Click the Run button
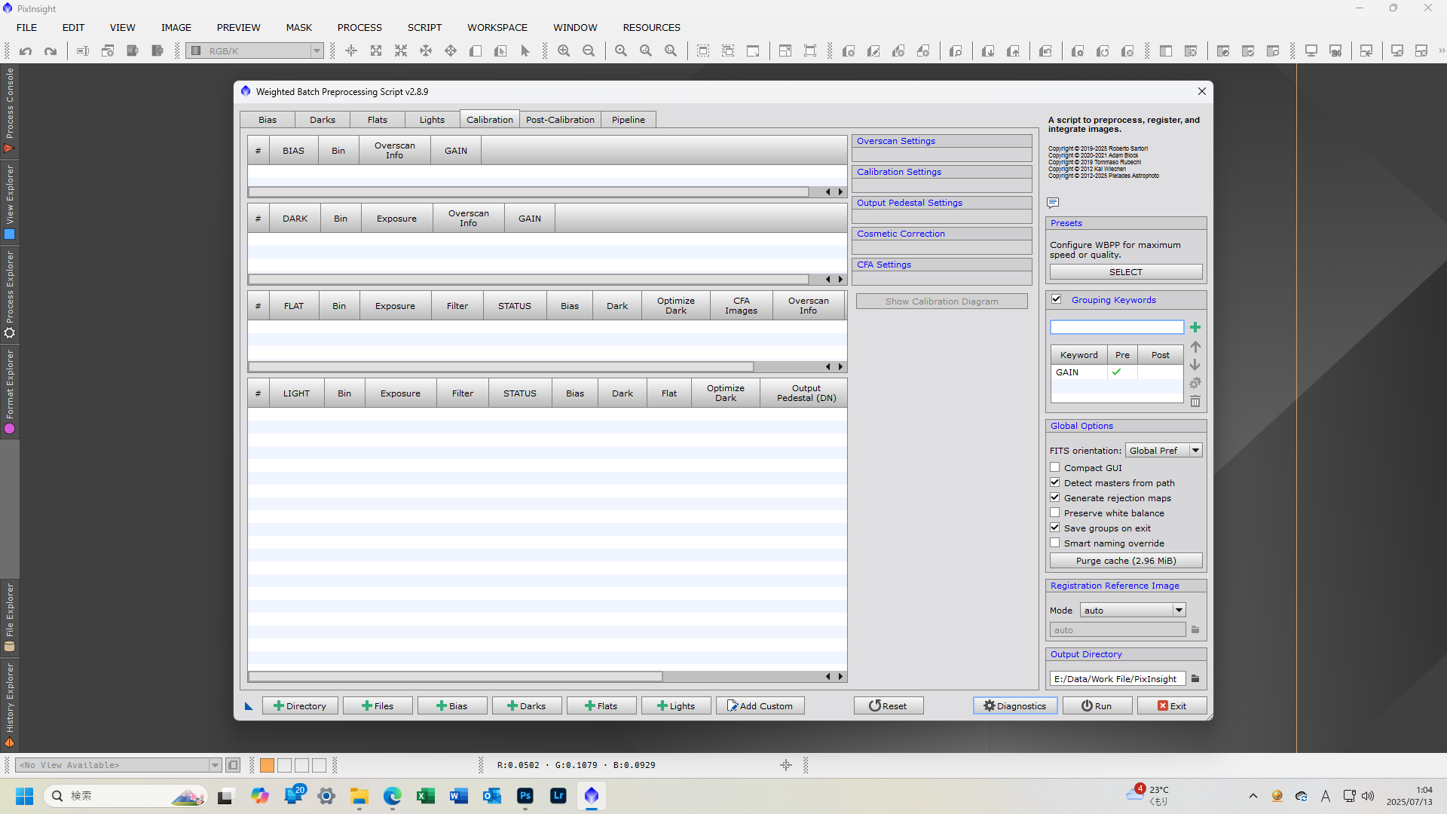 pyautogui.click(x=1097, y=706)
